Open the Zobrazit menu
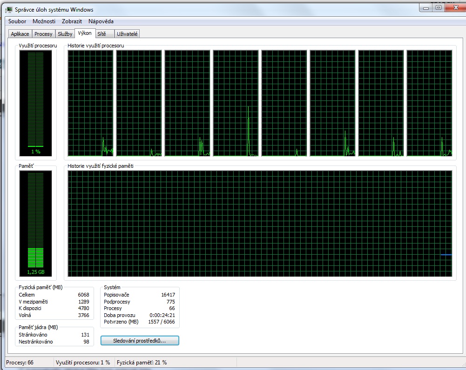Screen dimensions: 466x370 coord(72,21)
